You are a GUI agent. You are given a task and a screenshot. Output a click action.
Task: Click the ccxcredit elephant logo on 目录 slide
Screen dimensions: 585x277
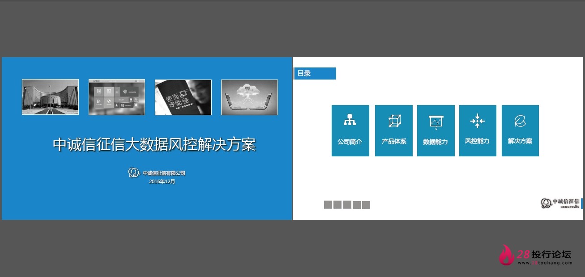(x=546, y=203)
